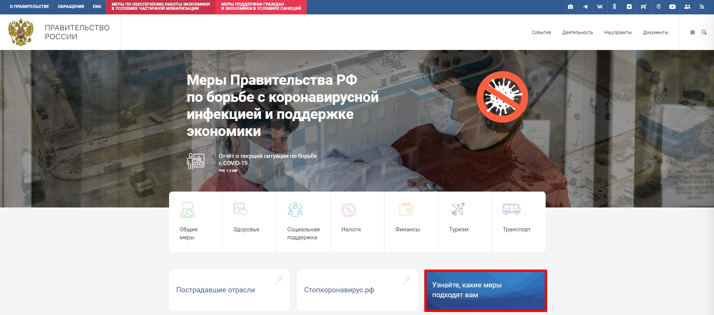Screen dimensions: 714x315
Task: Open the photo gallery camera icon
Action: [570, 7]
